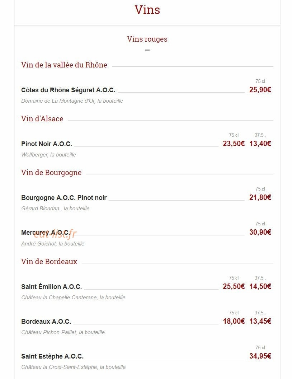Select the Vin d'Alsace category heading
The height and width of the screenshot is (379, 292).
pos(42,119)
